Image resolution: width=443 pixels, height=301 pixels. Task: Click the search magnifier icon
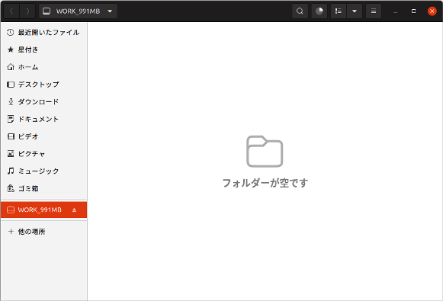coord(300,11)
